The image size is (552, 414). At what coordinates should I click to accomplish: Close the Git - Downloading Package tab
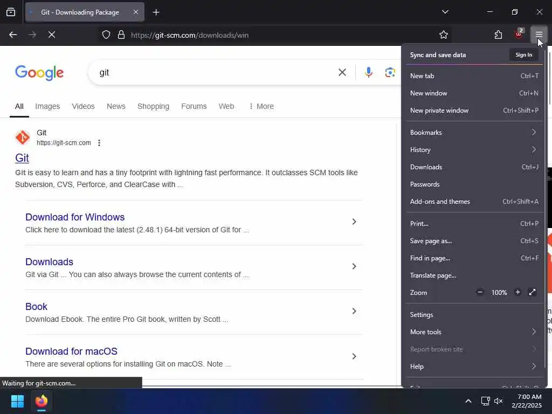(x=135, y=12)
